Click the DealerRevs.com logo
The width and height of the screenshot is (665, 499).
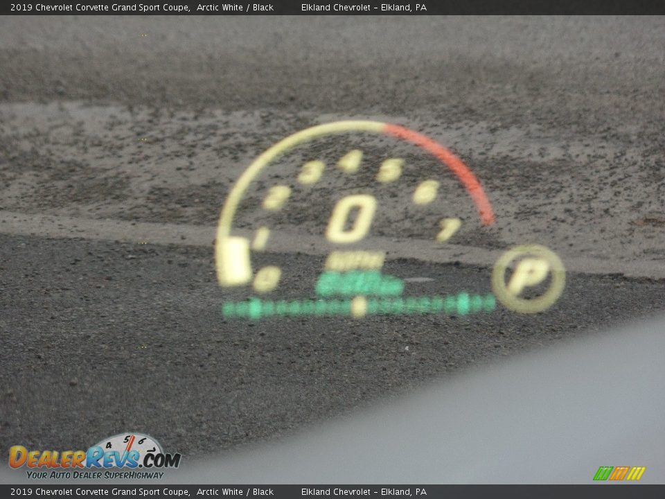tap(94, 457)
